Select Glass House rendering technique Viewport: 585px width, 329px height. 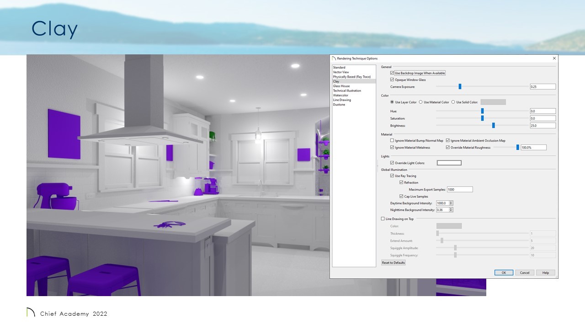341,86
